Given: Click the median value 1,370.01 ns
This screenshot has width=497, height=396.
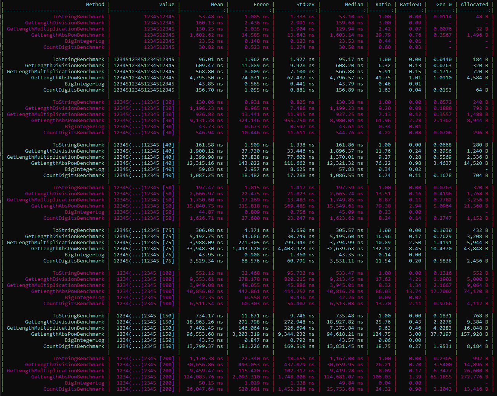Looking at the screenshot, I should coord(347,157).
